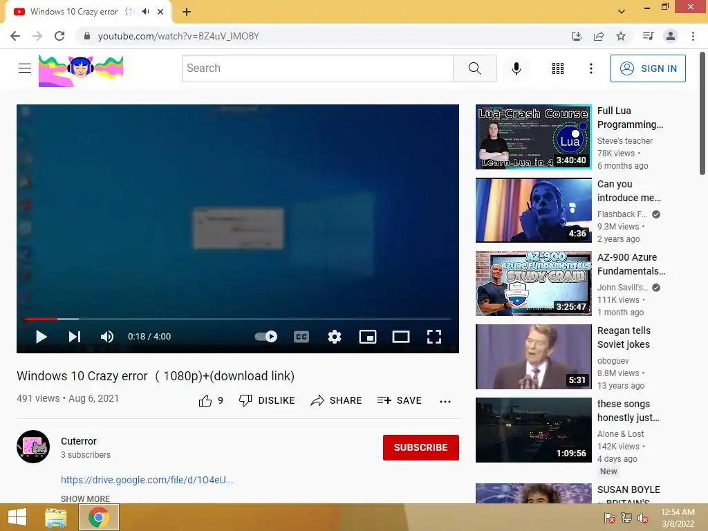
Task: Open the YouTube apps grid
Action: (558, 68)
